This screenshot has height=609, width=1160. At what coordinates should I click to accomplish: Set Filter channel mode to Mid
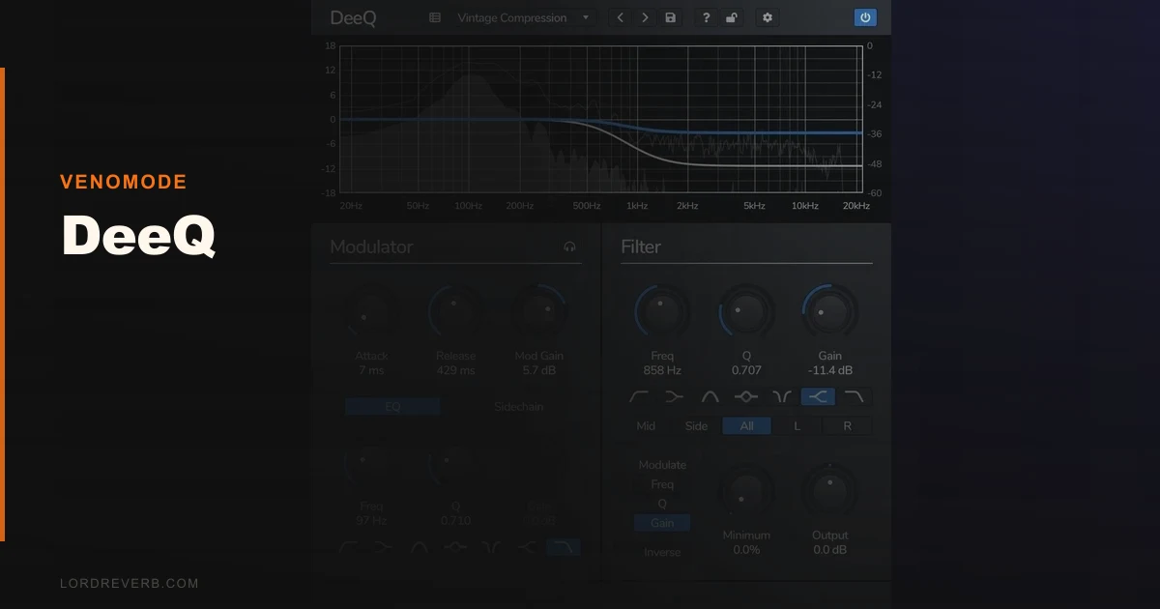tap(646, 426)
